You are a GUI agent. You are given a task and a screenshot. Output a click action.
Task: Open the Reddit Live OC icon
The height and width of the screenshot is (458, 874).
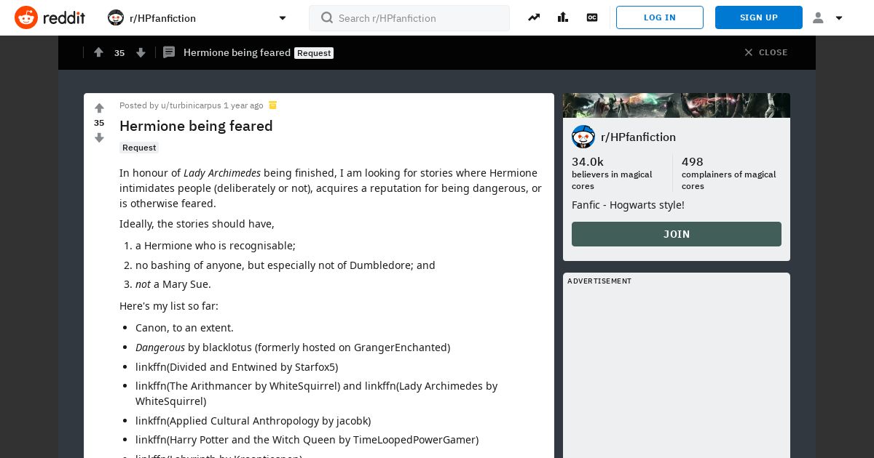pyautogui.click(x=592, y=17)
